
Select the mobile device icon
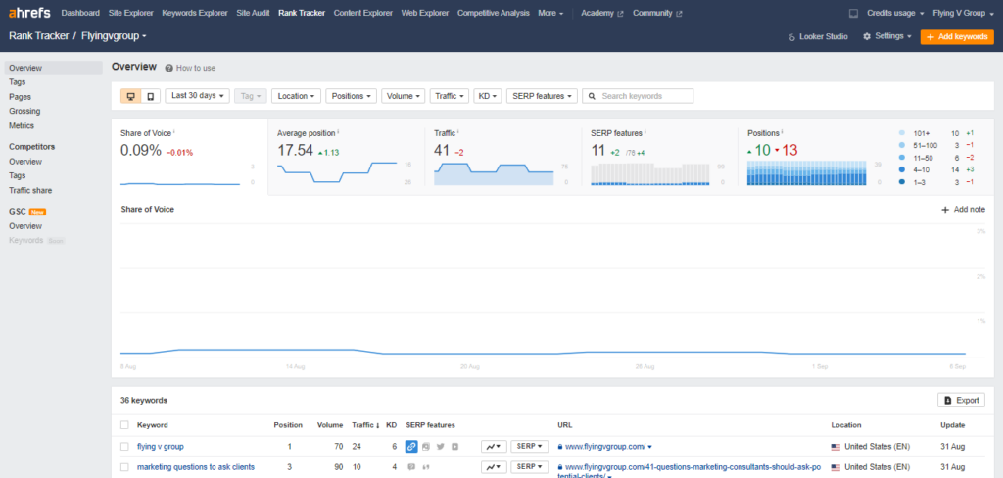click(x=150, y=96)
